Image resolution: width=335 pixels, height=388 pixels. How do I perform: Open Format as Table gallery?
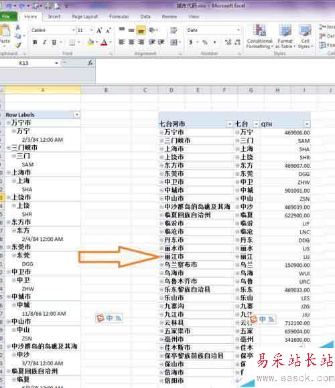[x=285, y=37]
